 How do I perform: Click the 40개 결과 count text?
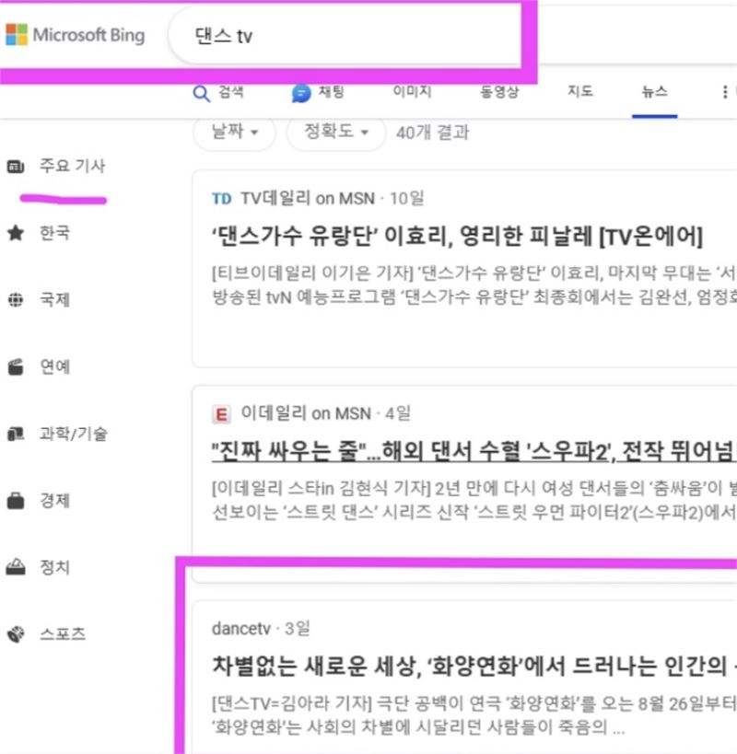click(x=432, y=133)
